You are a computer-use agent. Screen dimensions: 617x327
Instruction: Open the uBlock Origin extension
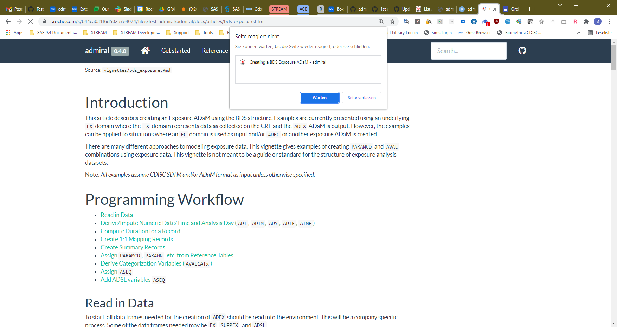(x=496, y=21)
